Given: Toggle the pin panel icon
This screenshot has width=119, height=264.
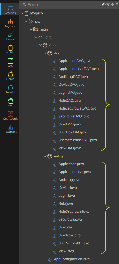Looking at the screenshot, I should point(117,5).
